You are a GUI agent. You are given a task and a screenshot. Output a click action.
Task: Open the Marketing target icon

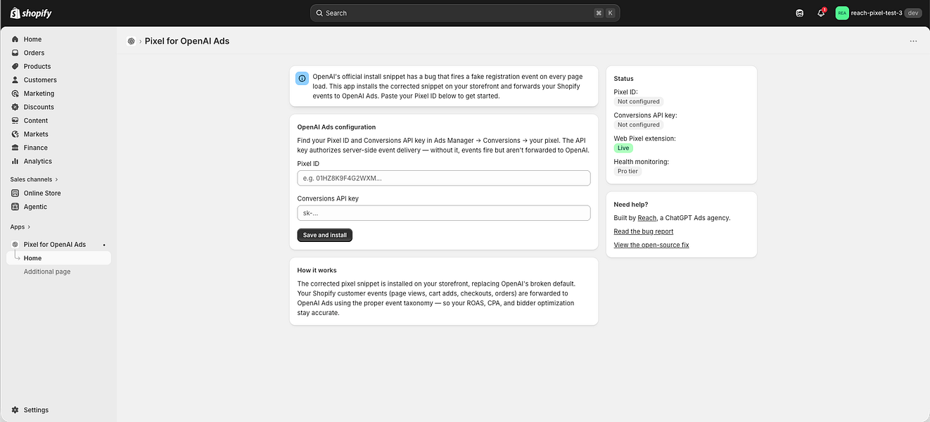(x=15, y=94)
